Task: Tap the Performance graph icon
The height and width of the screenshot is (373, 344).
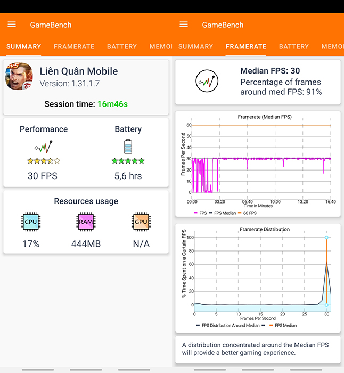Action: (x=44, y=147)
